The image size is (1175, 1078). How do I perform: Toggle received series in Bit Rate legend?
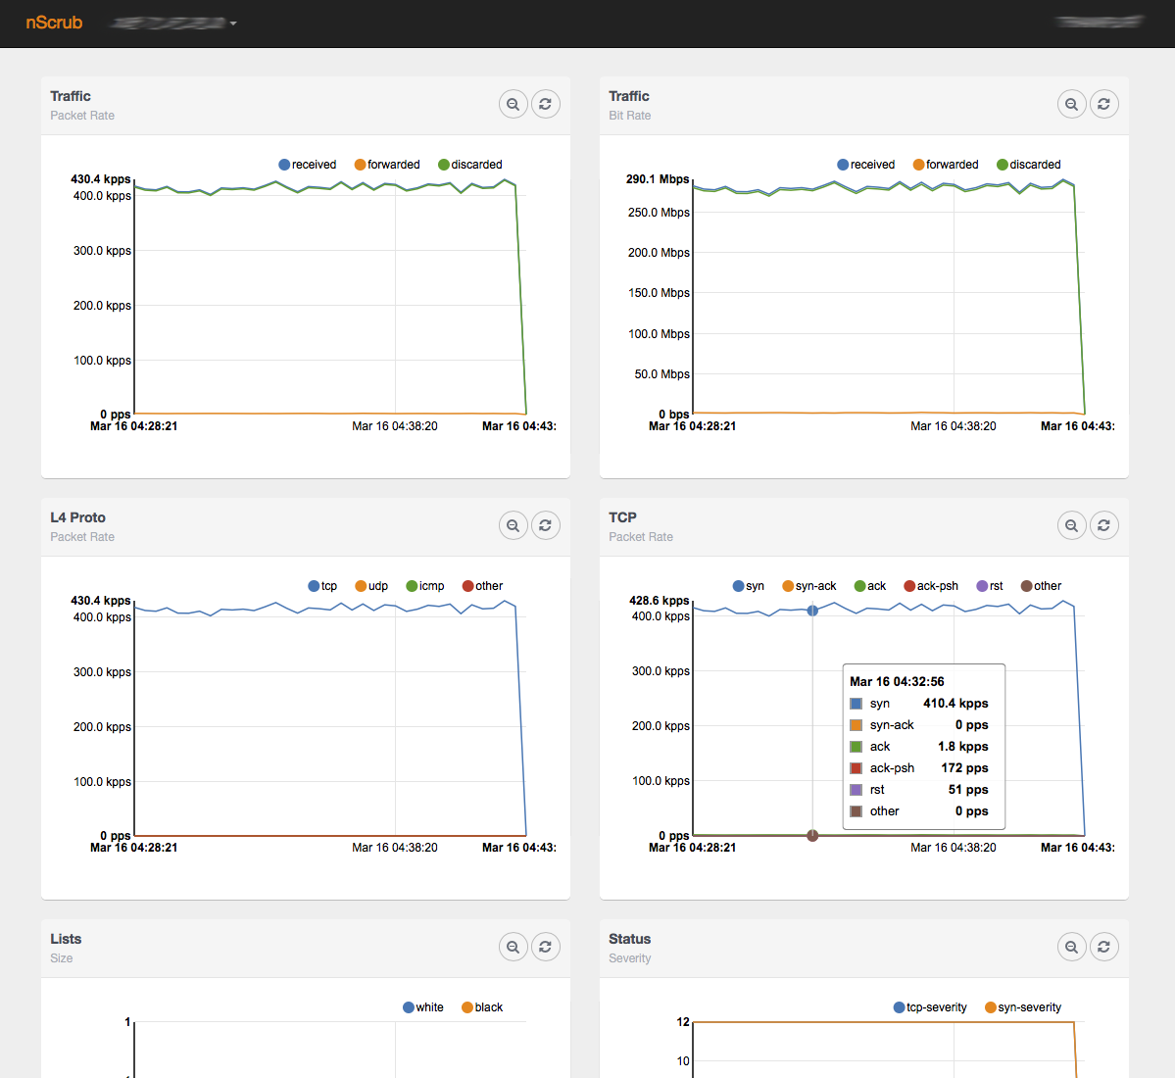(865, 165)
